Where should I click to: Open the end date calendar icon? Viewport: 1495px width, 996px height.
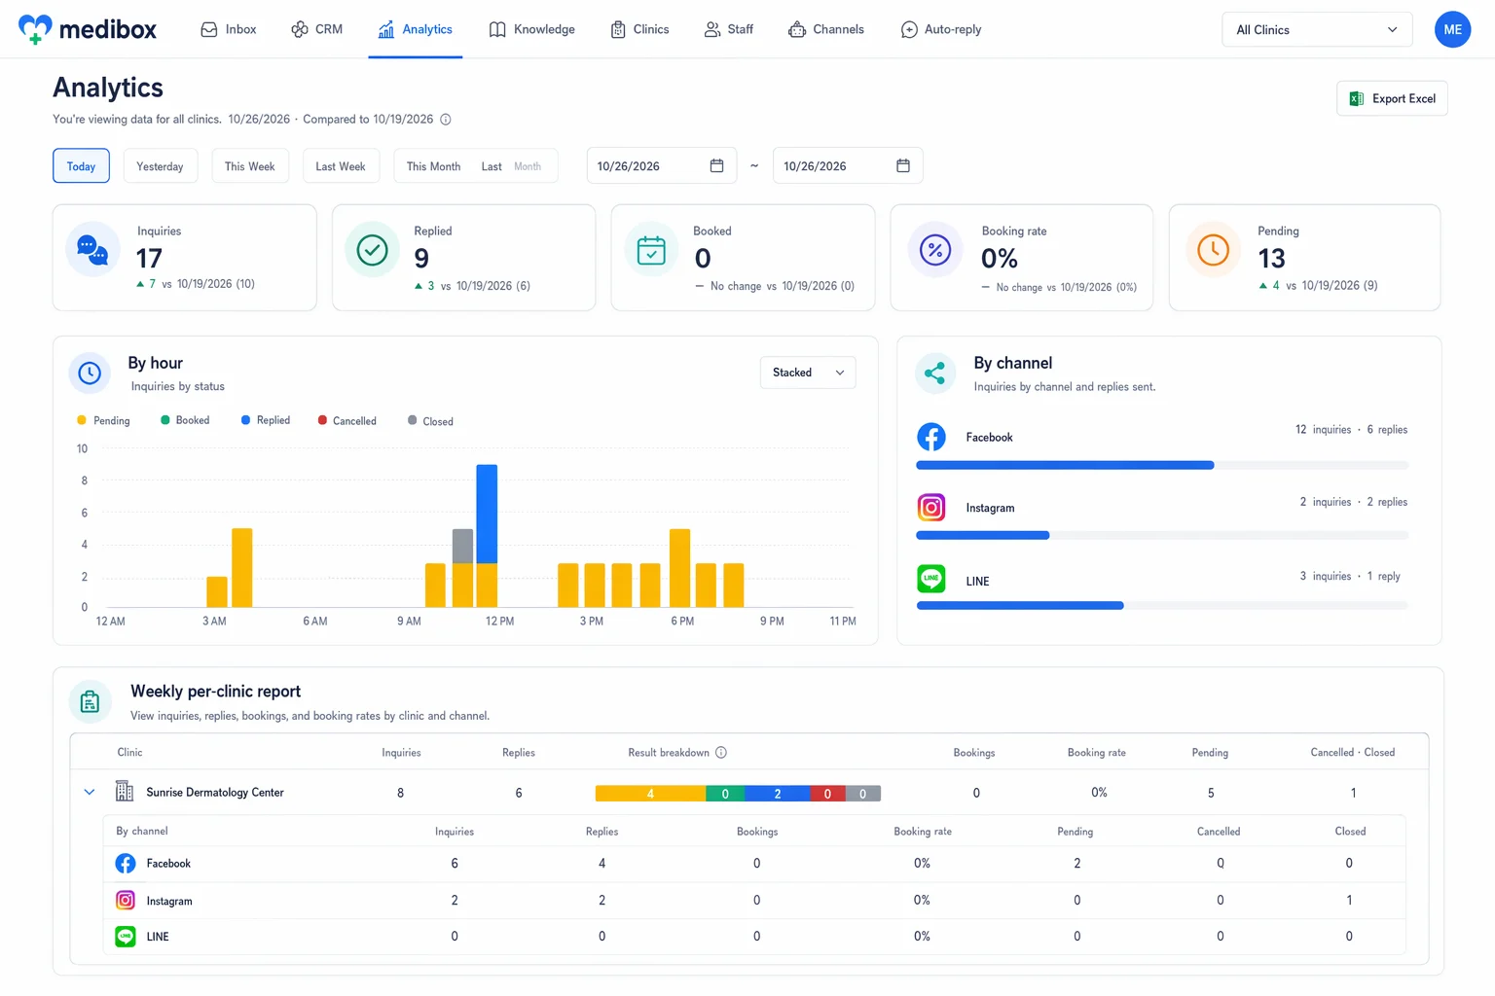coord(903,165)
